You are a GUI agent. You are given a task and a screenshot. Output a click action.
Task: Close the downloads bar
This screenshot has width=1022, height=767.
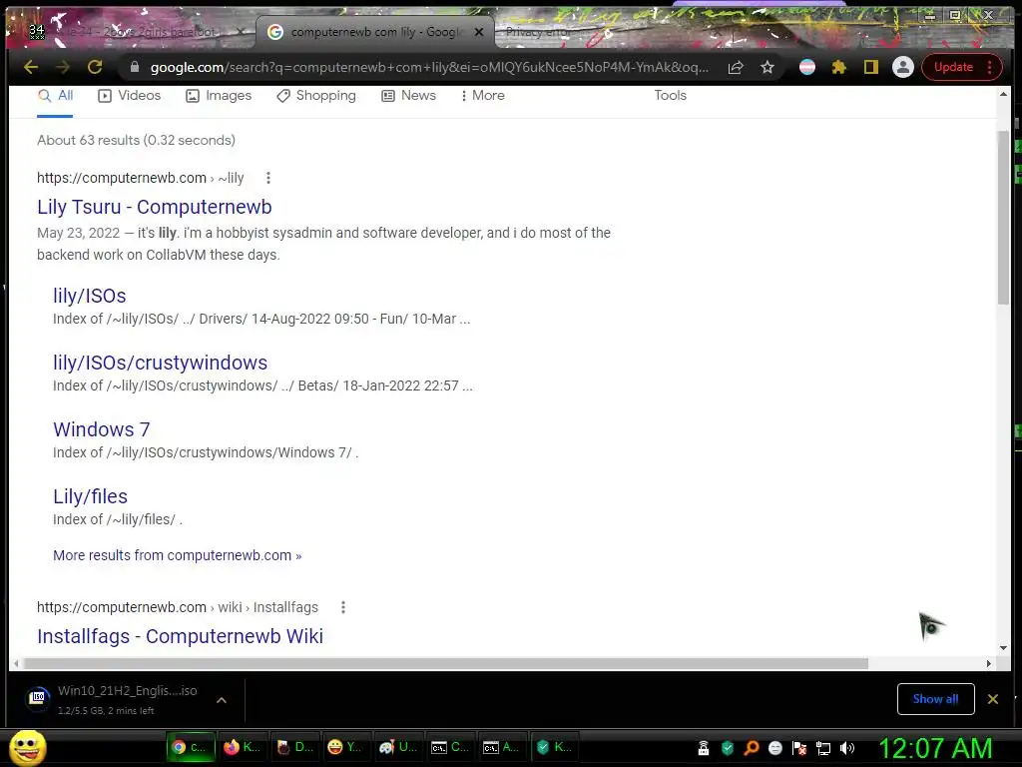pos(993,699)
